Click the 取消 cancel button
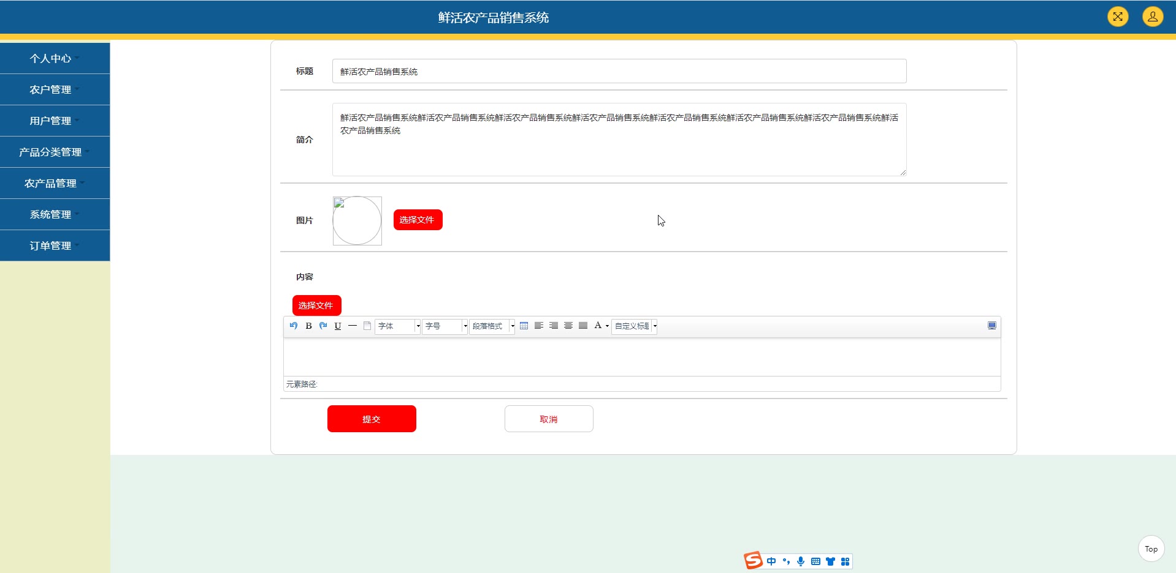Screen dimensions: 1176x573 (549, 419)
